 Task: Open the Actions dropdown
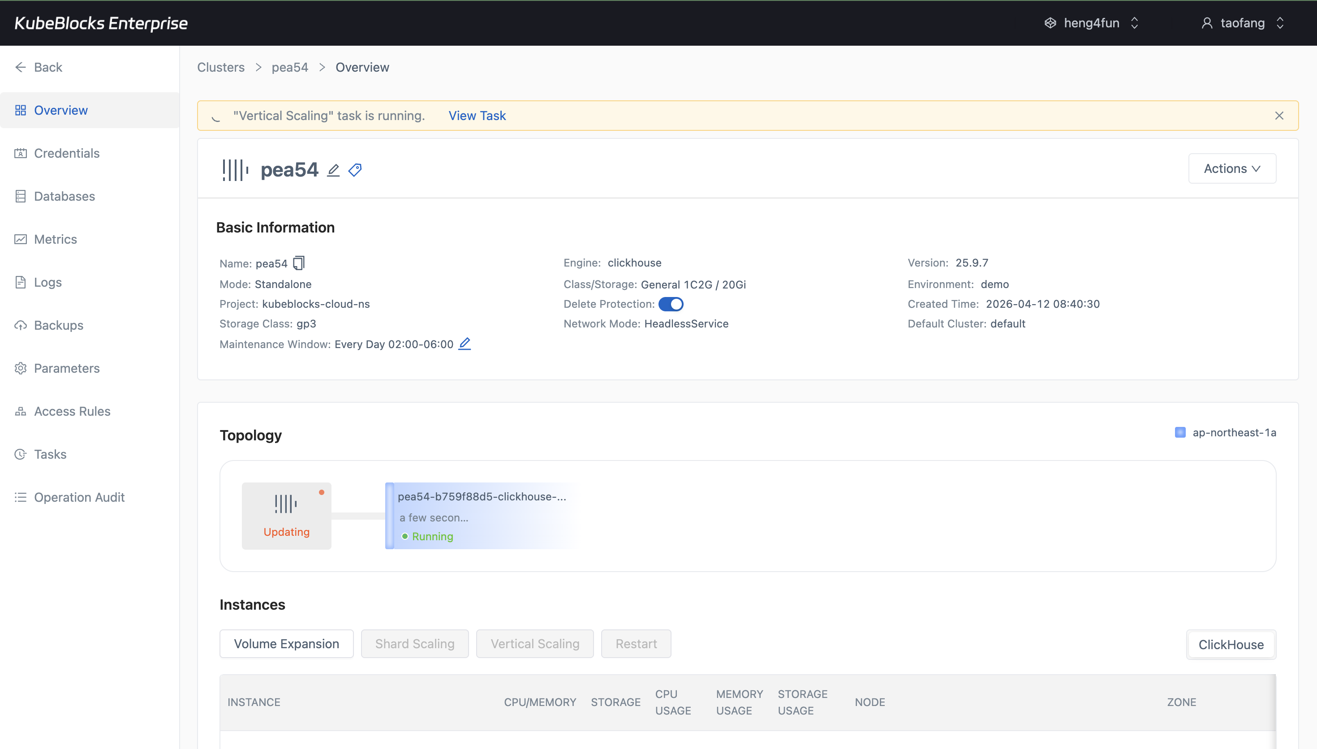1231,168
